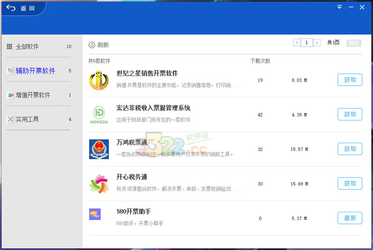Open 开心税务通 title
The height and width of the screenshot is (250, 373).
(132, 177)
